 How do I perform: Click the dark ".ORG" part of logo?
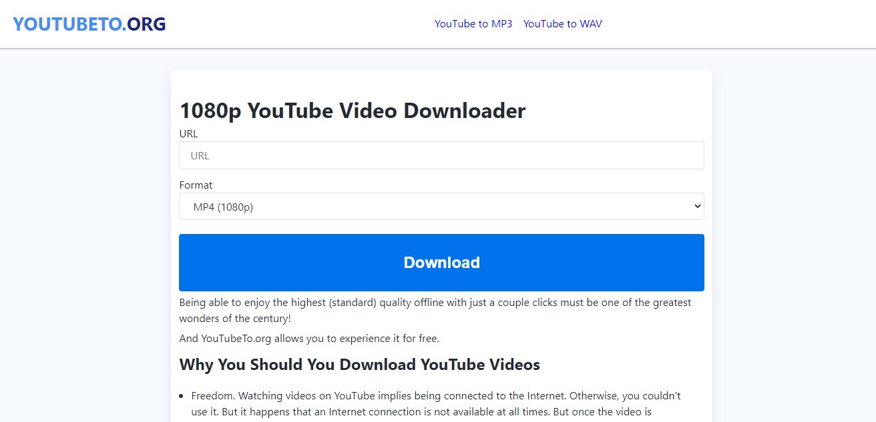click(144, 24)
